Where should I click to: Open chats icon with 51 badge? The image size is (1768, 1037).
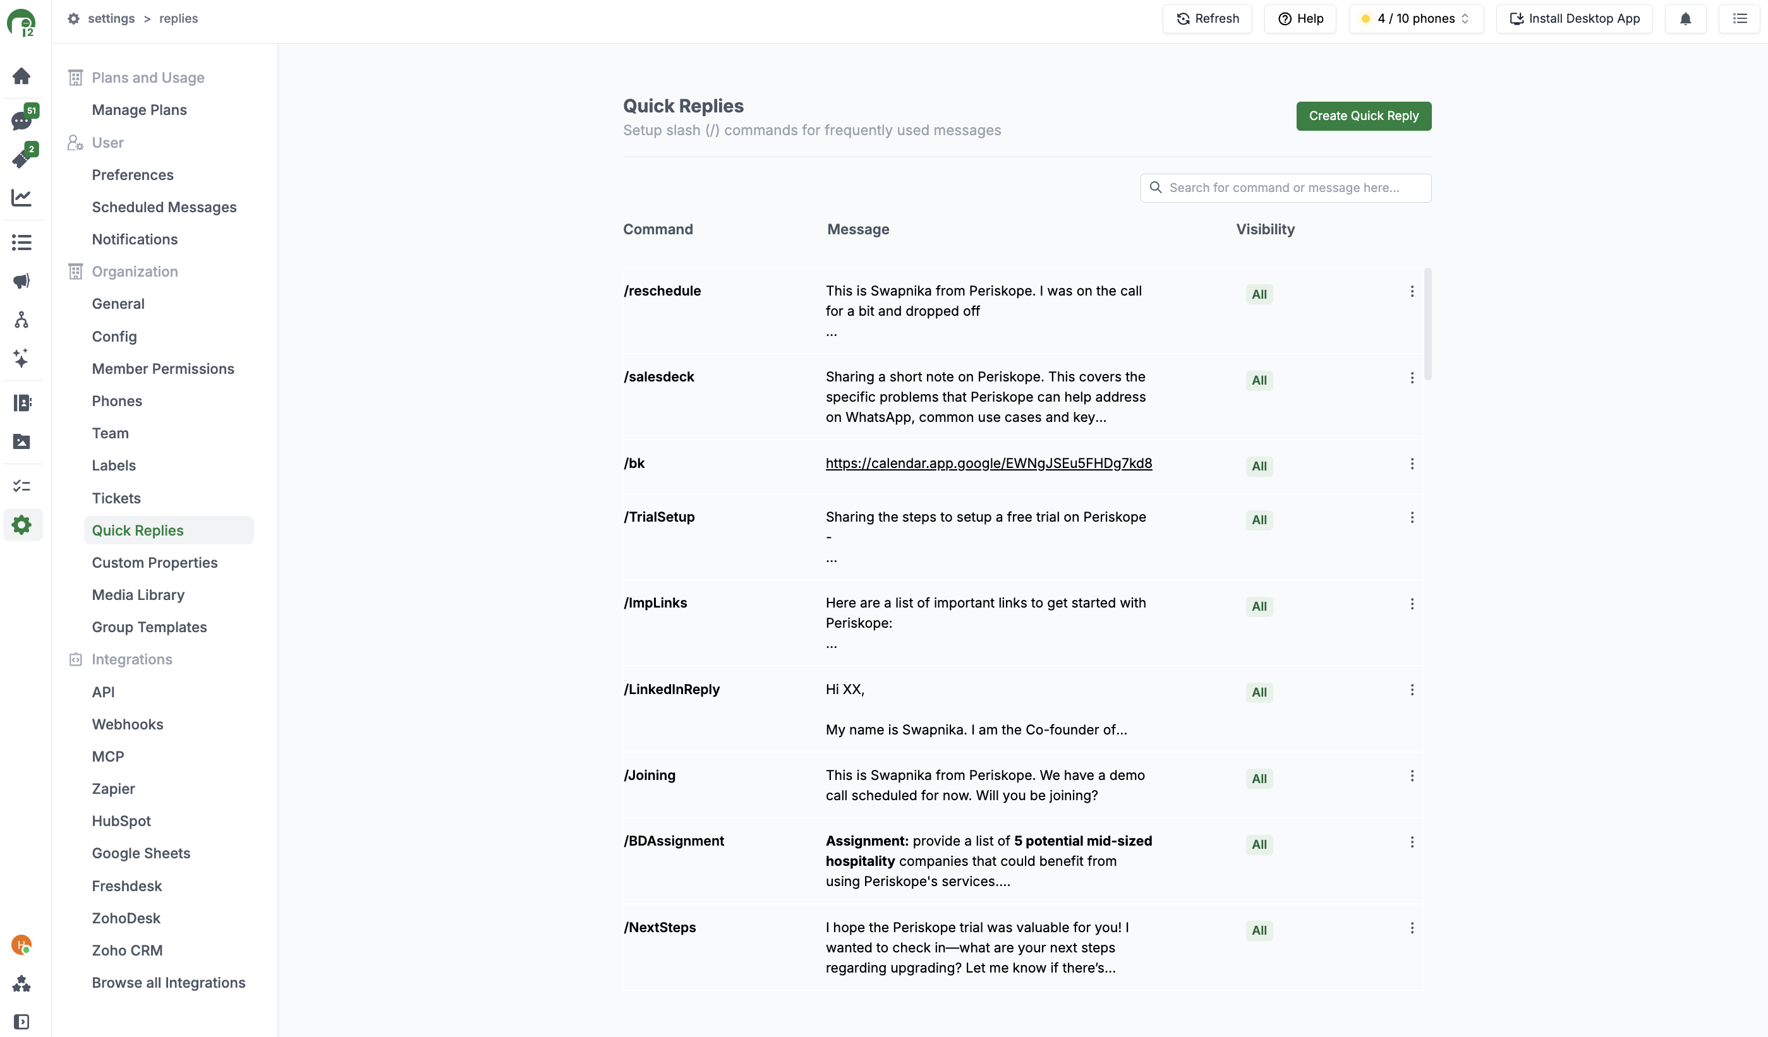(x=21, y=121)
